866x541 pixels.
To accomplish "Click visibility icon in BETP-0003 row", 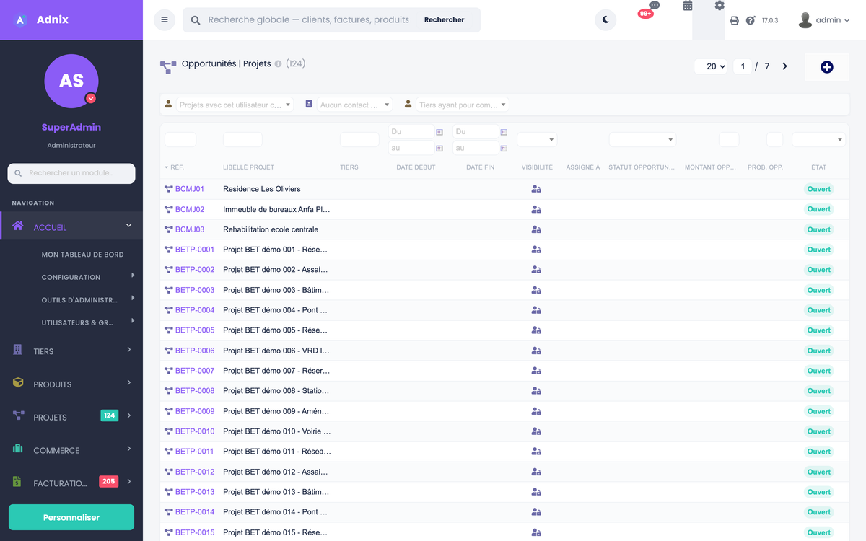I will tap(536, 290).
